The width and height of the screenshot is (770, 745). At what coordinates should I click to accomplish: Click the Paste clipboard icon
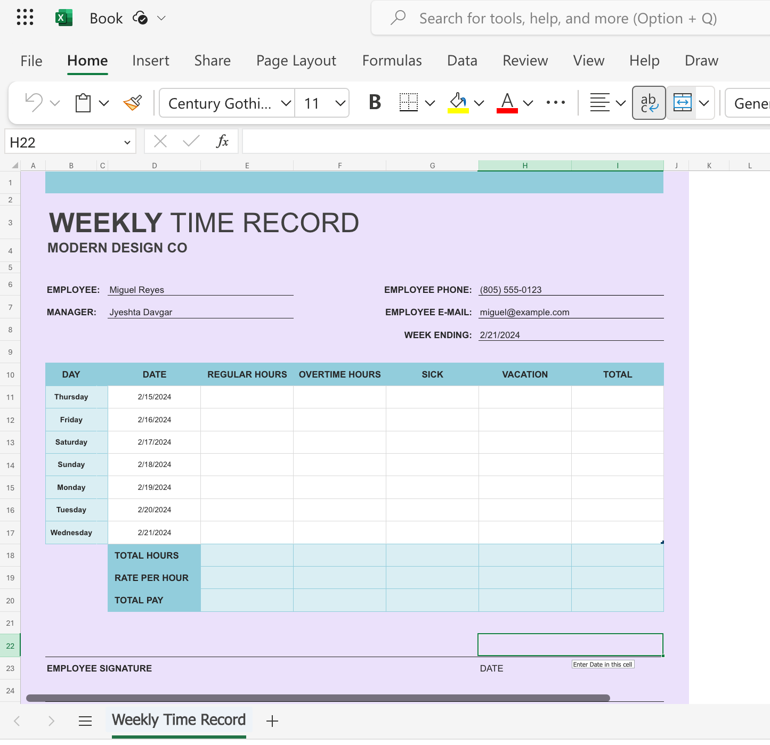[83, 103]
